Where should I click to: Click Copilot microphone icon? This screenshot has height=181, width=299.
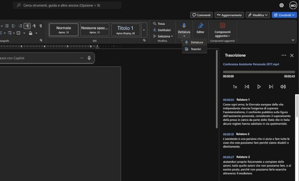[89, 58]
